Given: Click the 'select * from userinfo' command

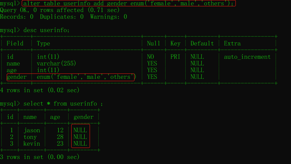Looking at the screenshot, I should (63, 104).
